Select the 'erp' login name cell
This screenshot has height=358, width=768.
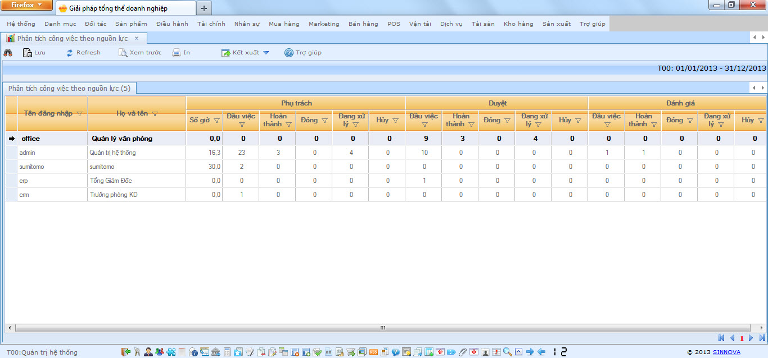click(x=53, y=181)
